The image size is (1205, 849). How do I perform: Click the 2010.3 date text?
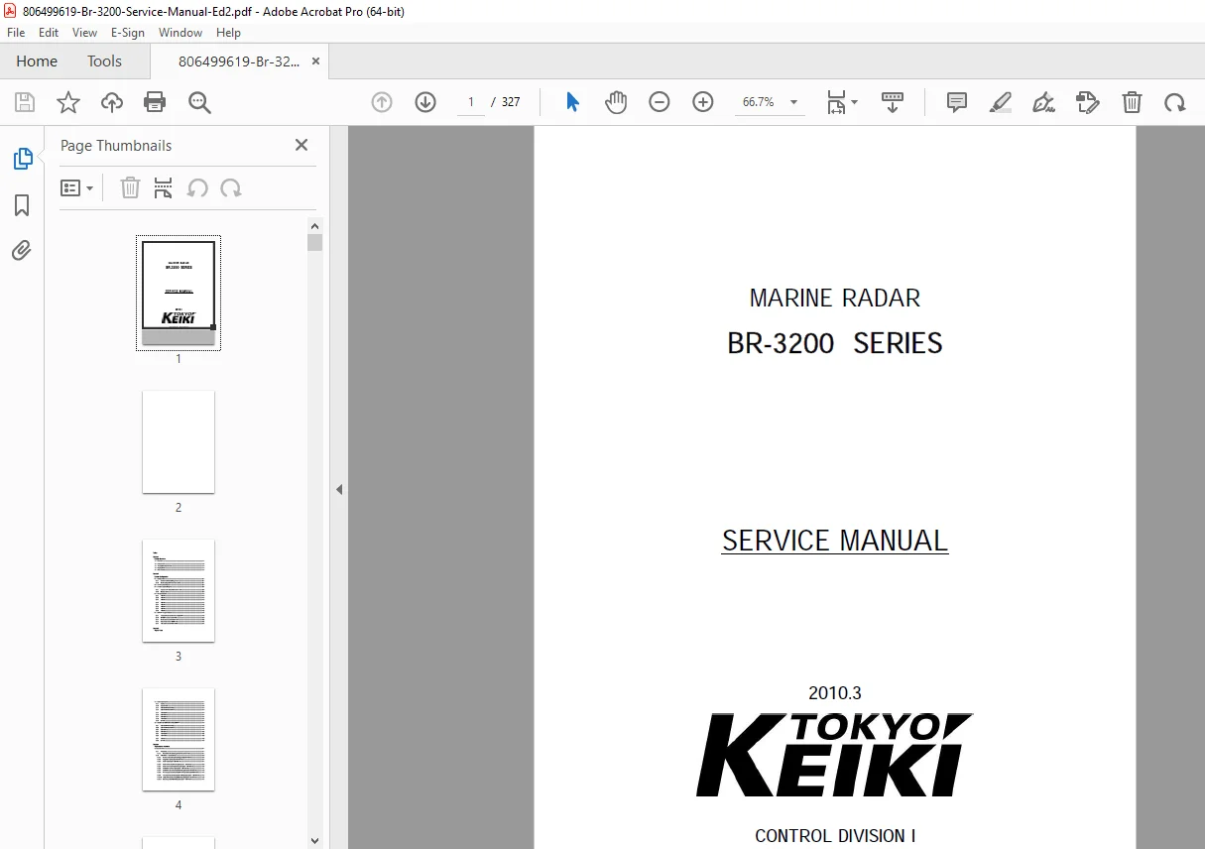point(835,693)
